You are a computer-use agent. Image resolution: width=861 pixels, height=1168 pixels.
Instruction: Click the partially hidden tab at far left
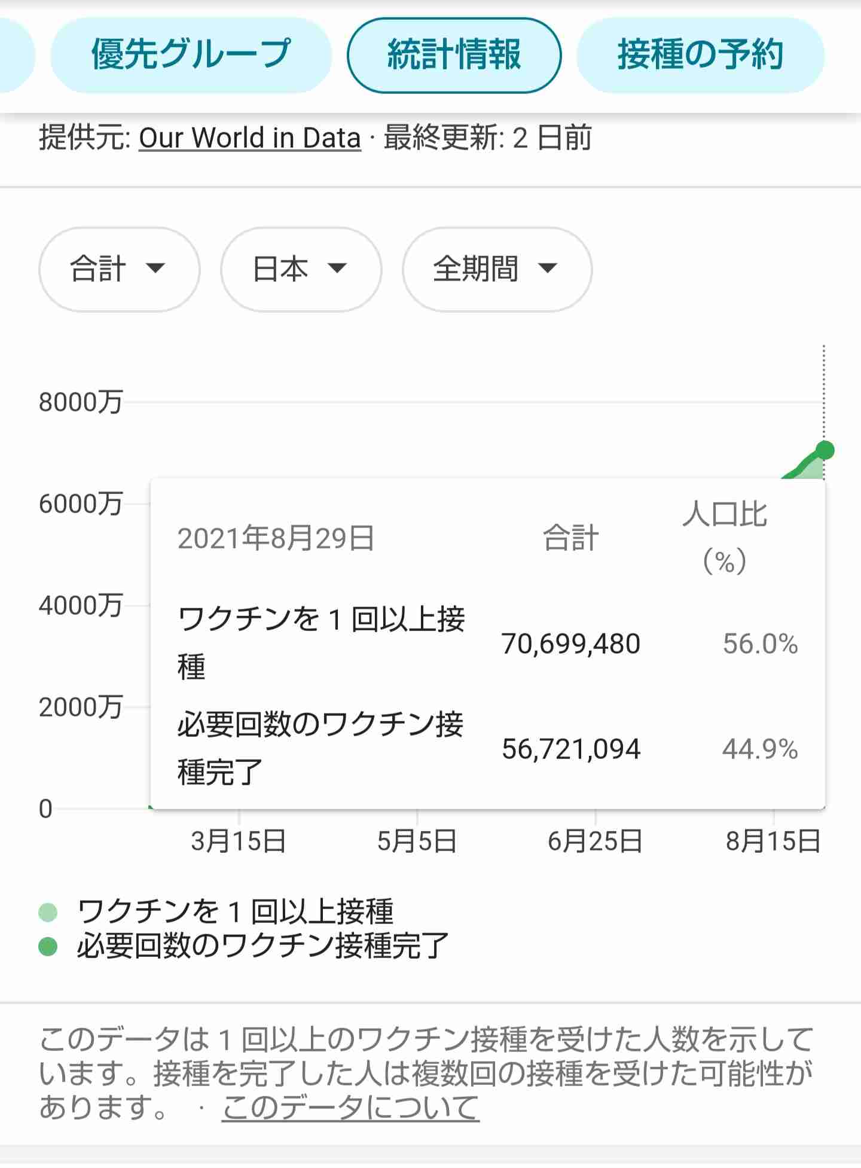pyautogui.click(x=15, y=55)
